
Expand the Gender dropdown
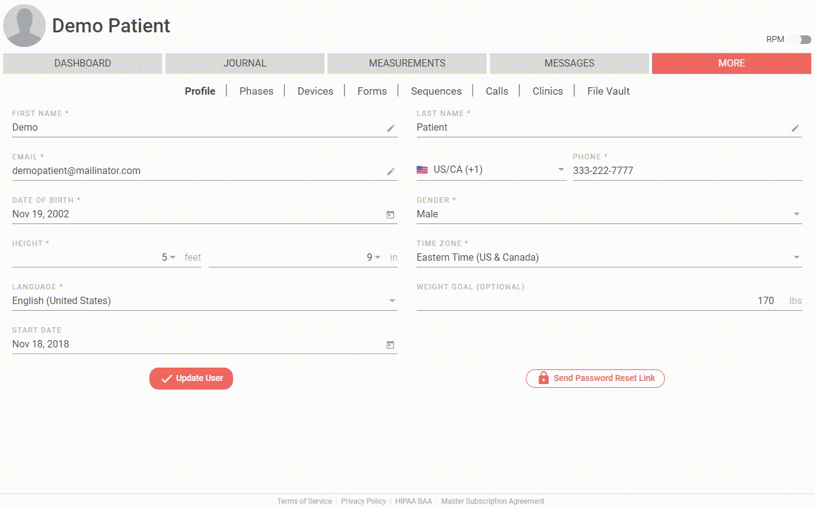tap(796, 214)
